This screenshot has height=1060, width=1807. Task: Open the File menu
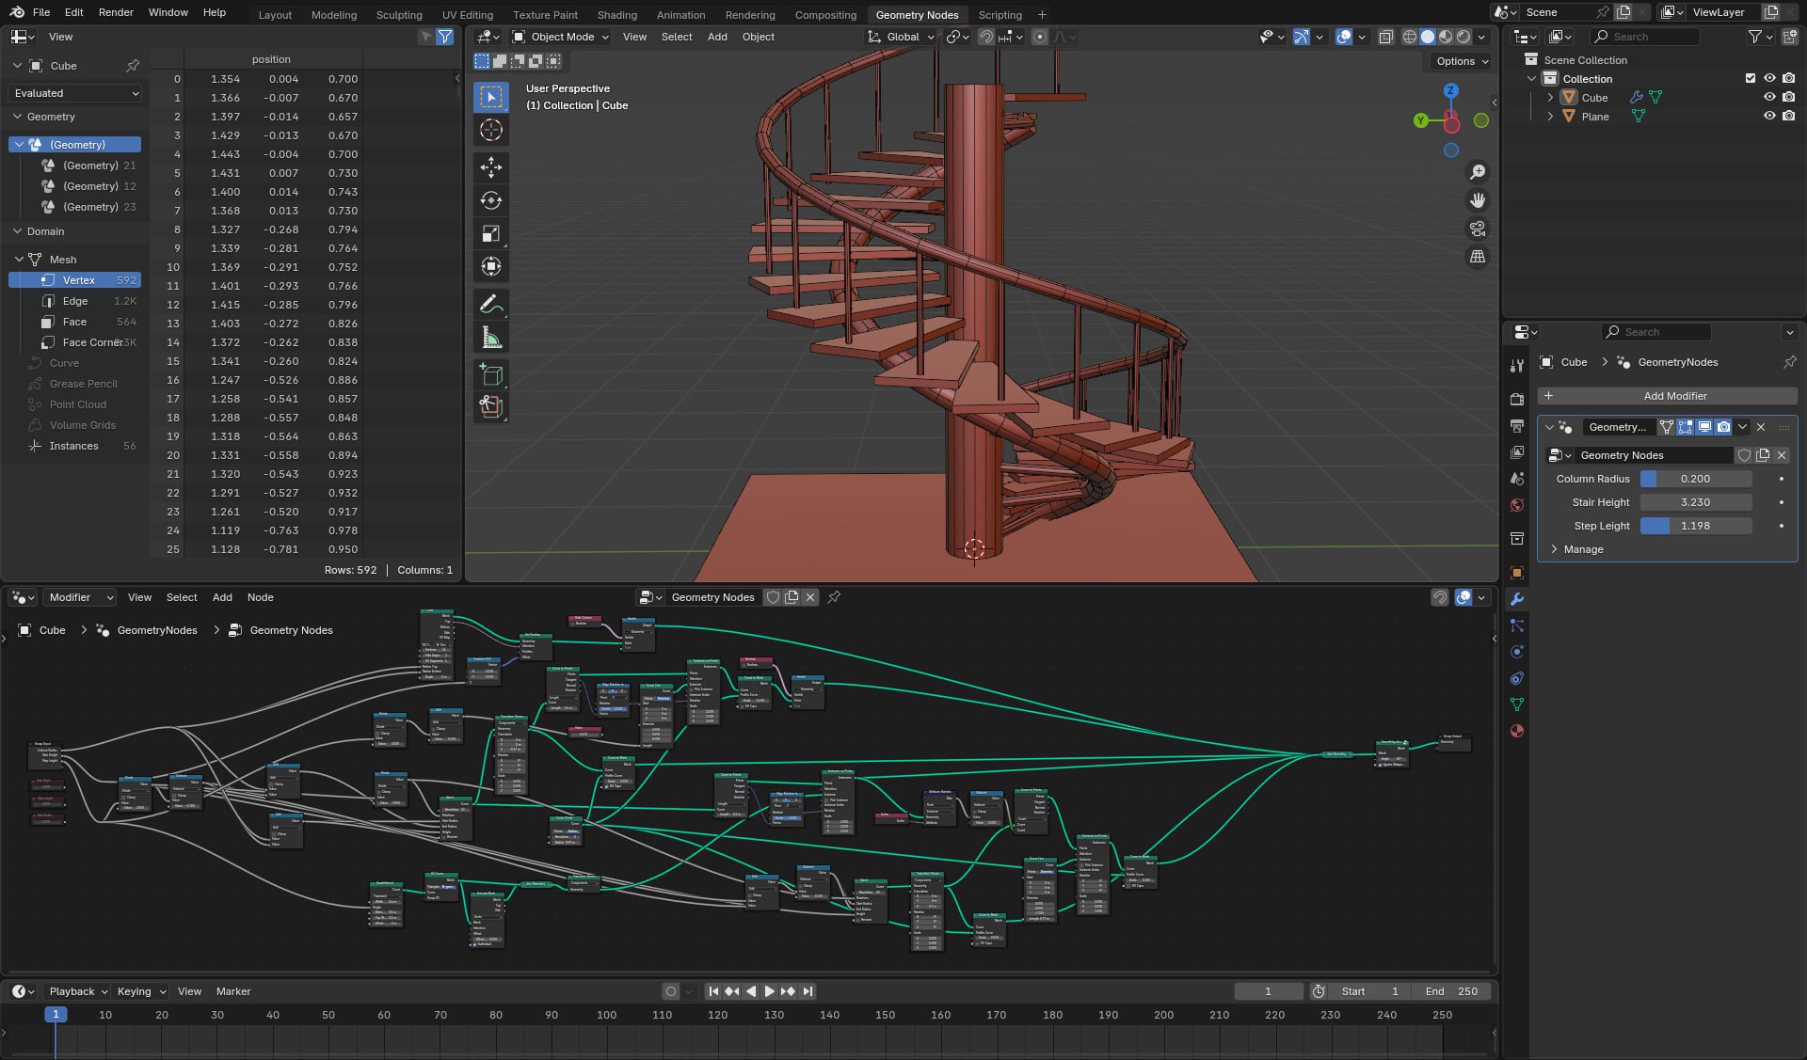pyautogui.click(x=41, y=12)
